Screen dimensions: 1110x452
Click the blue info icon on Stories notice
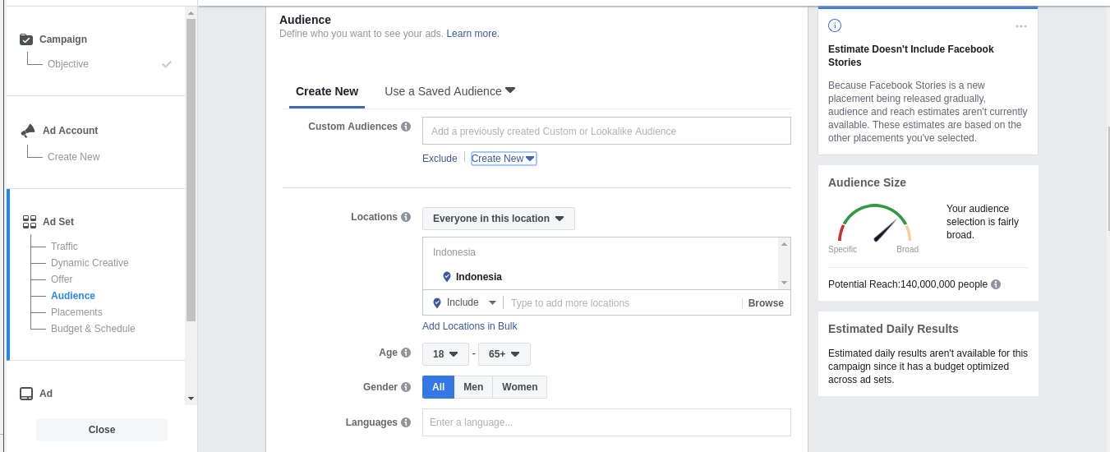(x=835, y=25)
